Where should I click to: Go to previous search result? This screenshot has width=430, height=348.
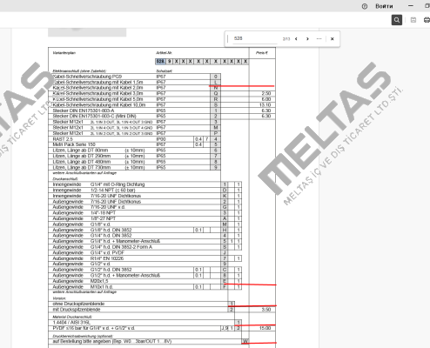coord(296,39)
